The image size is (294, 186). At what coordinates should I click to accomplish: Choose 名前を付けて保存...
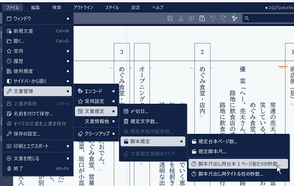(x=38, y=114)
